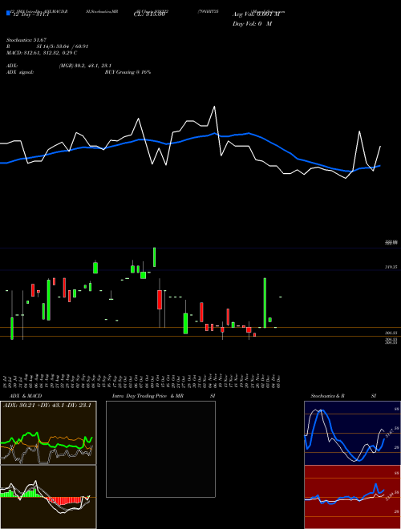This screenshot has height=529, width=401.
Task: Click the 'Stochastics & R' panel title
Action: [x=327, y=396]
